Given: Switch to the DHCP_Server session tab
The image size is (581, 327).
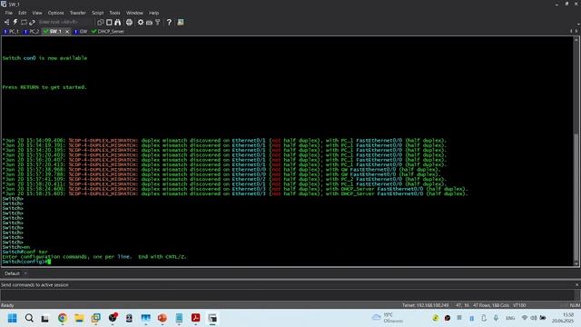Looking at the screenshot, I should (108, 32).
